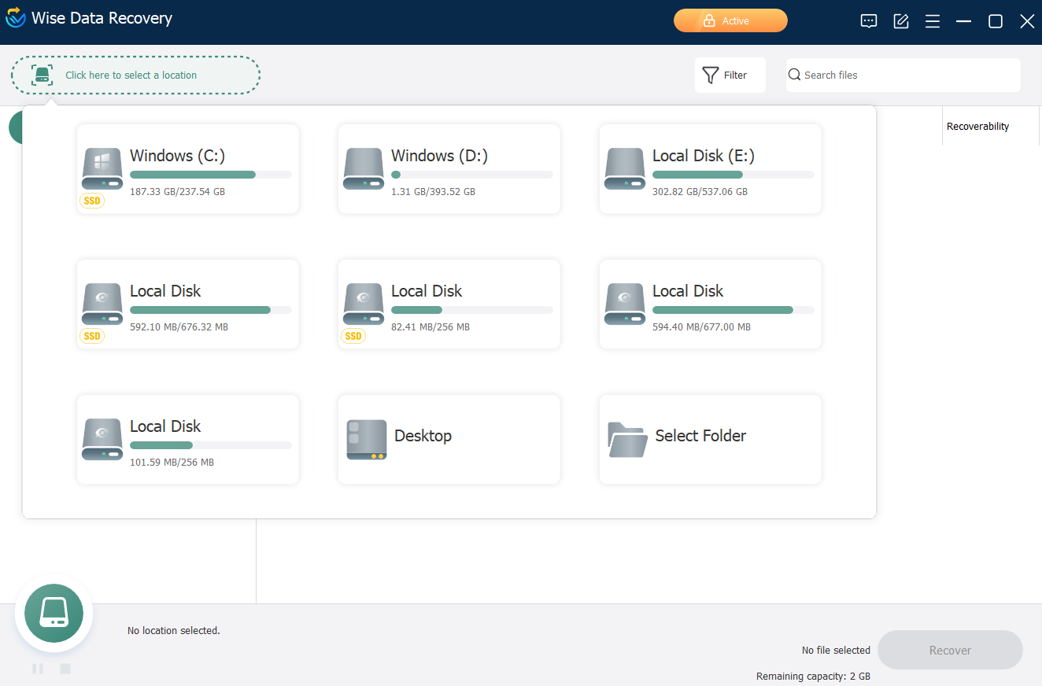
Task: Click the SSD badge on Windows (C:)
Action: 91,201
